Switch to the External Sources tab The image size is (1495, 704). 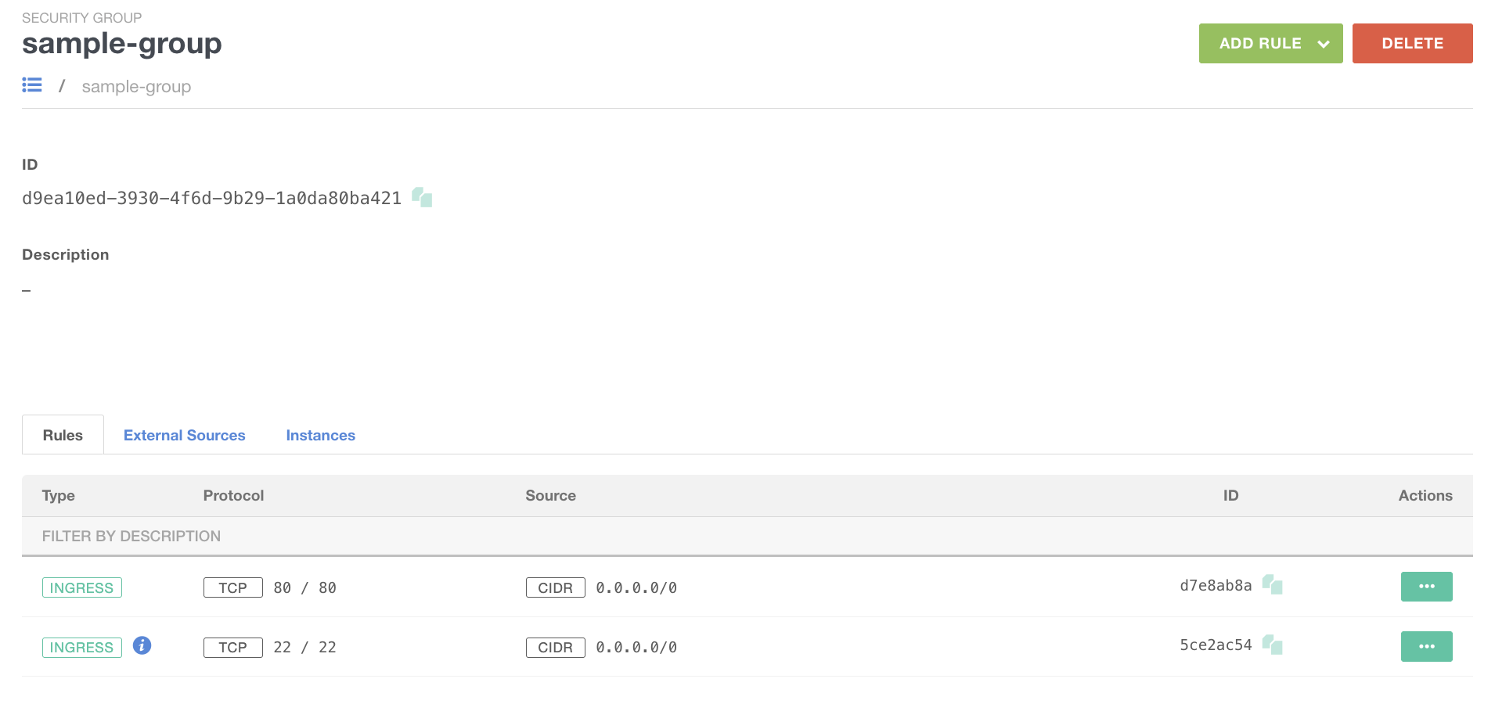point(184,436)
